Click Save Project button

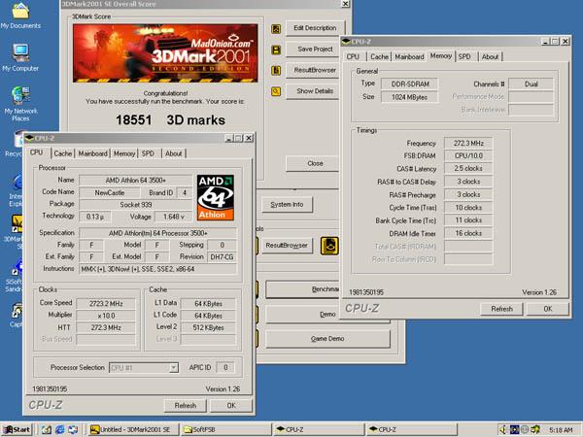tap(313, 50)
